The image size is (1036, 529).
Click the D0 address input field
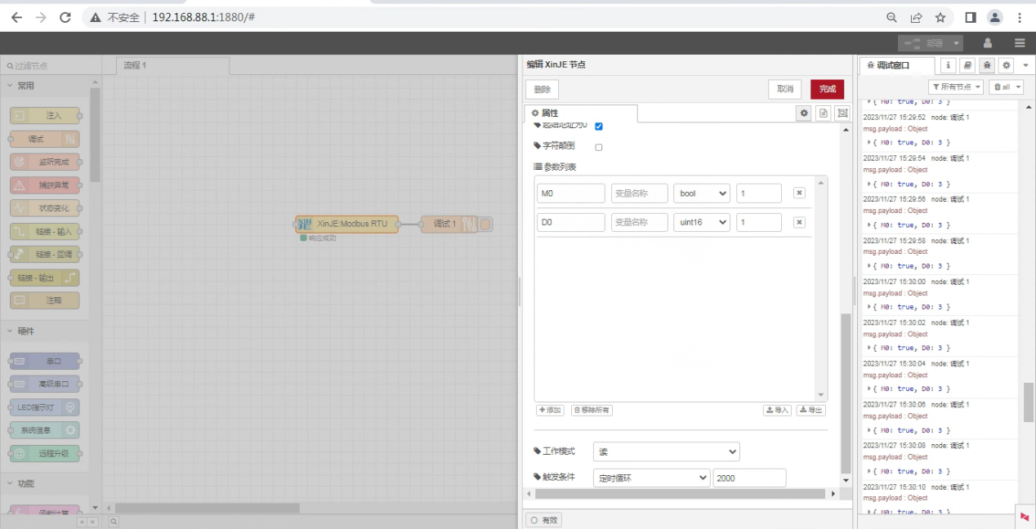tap(571, 222)
